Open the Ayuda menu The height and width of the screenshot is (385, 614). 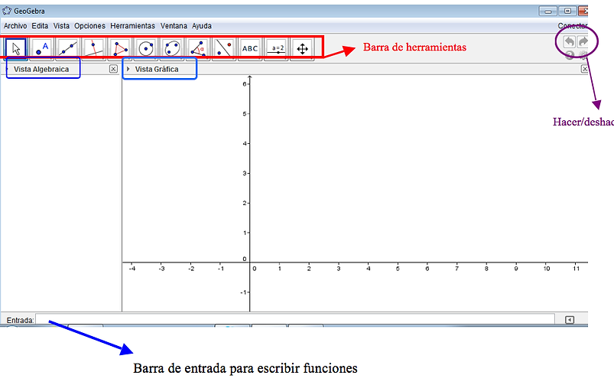click(202, 26)
